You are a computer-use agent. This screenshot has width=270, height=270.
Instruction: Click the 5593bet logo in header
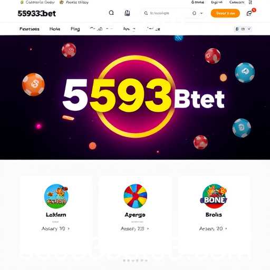coord(37,13)
